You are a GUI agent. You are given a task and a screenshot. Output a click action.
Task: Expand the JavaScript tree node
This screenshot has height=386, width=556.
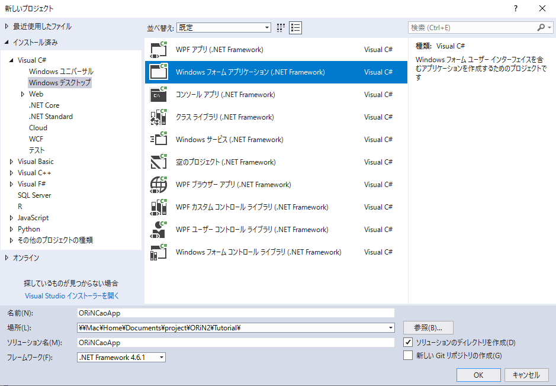(11, 218)
